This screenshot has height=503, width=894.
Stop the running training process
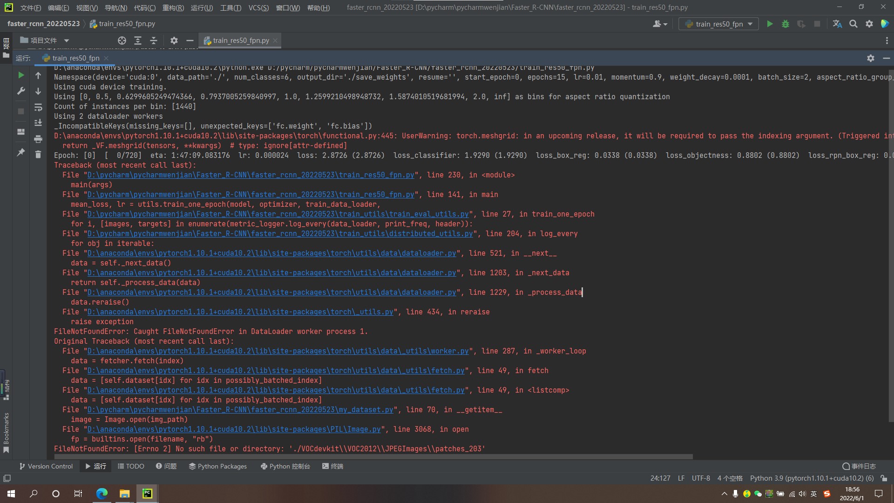click(817, 24)
